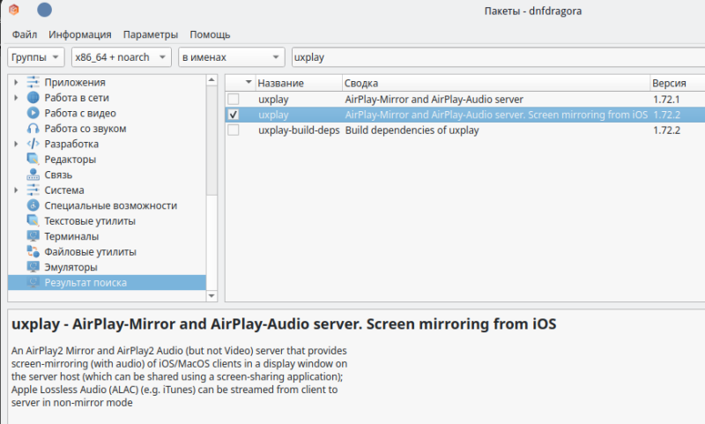Click the Специальные возможности accessibility icon
Viewport: 705px width, 424px height.
[x=33, y=205]
